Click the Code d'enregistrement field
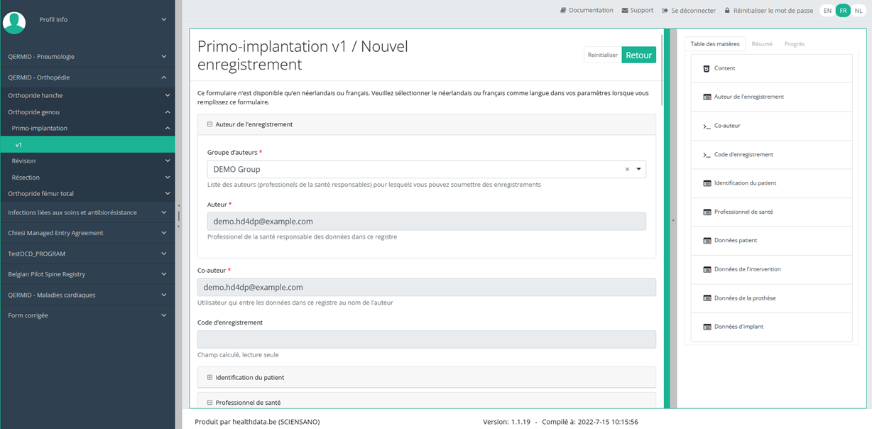872x429 pixels. (x=426, y=340)
